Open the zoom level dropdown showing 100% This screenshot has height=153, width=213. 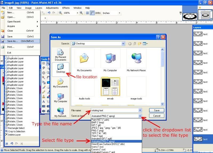point(78,12)
